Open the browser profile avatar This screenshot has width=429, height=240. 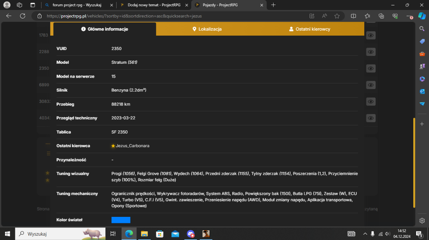pyautogui.click(x=7, y=5)
